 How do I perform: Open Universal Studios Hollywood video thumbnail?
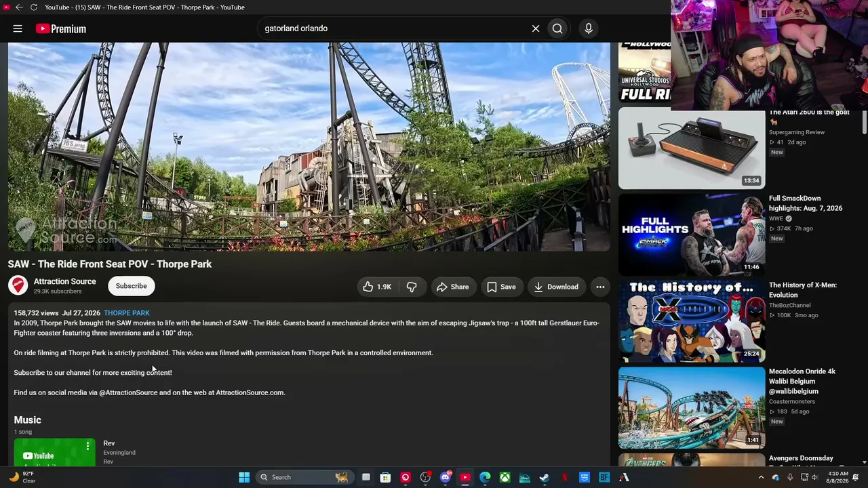pos(644,73)
